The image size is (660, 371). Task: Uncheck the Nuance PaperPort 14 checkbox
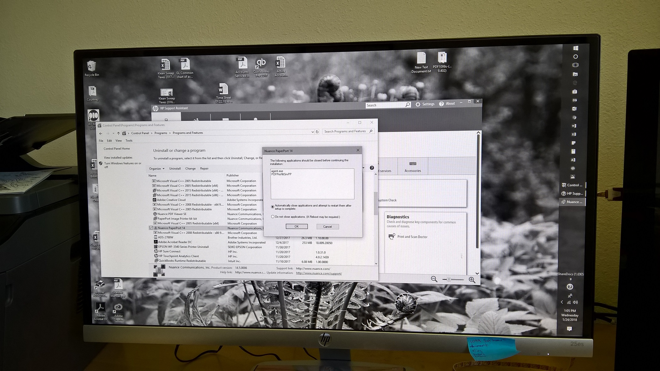coord(151,228)
